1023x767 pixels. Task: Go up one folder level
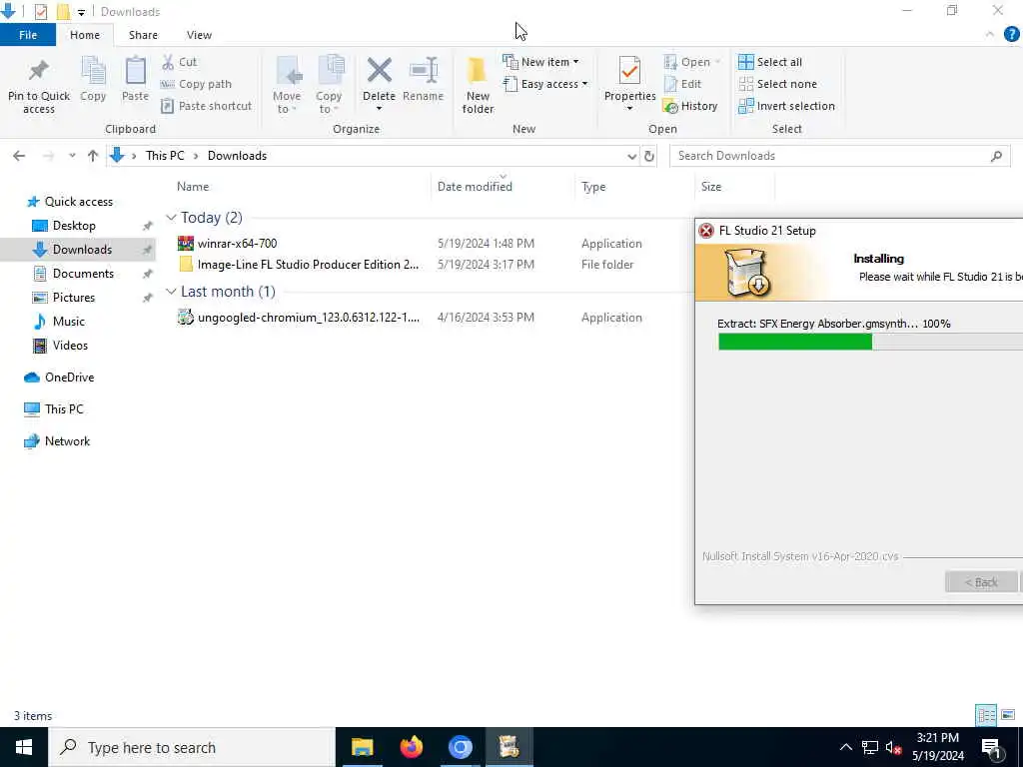[93, 156]
